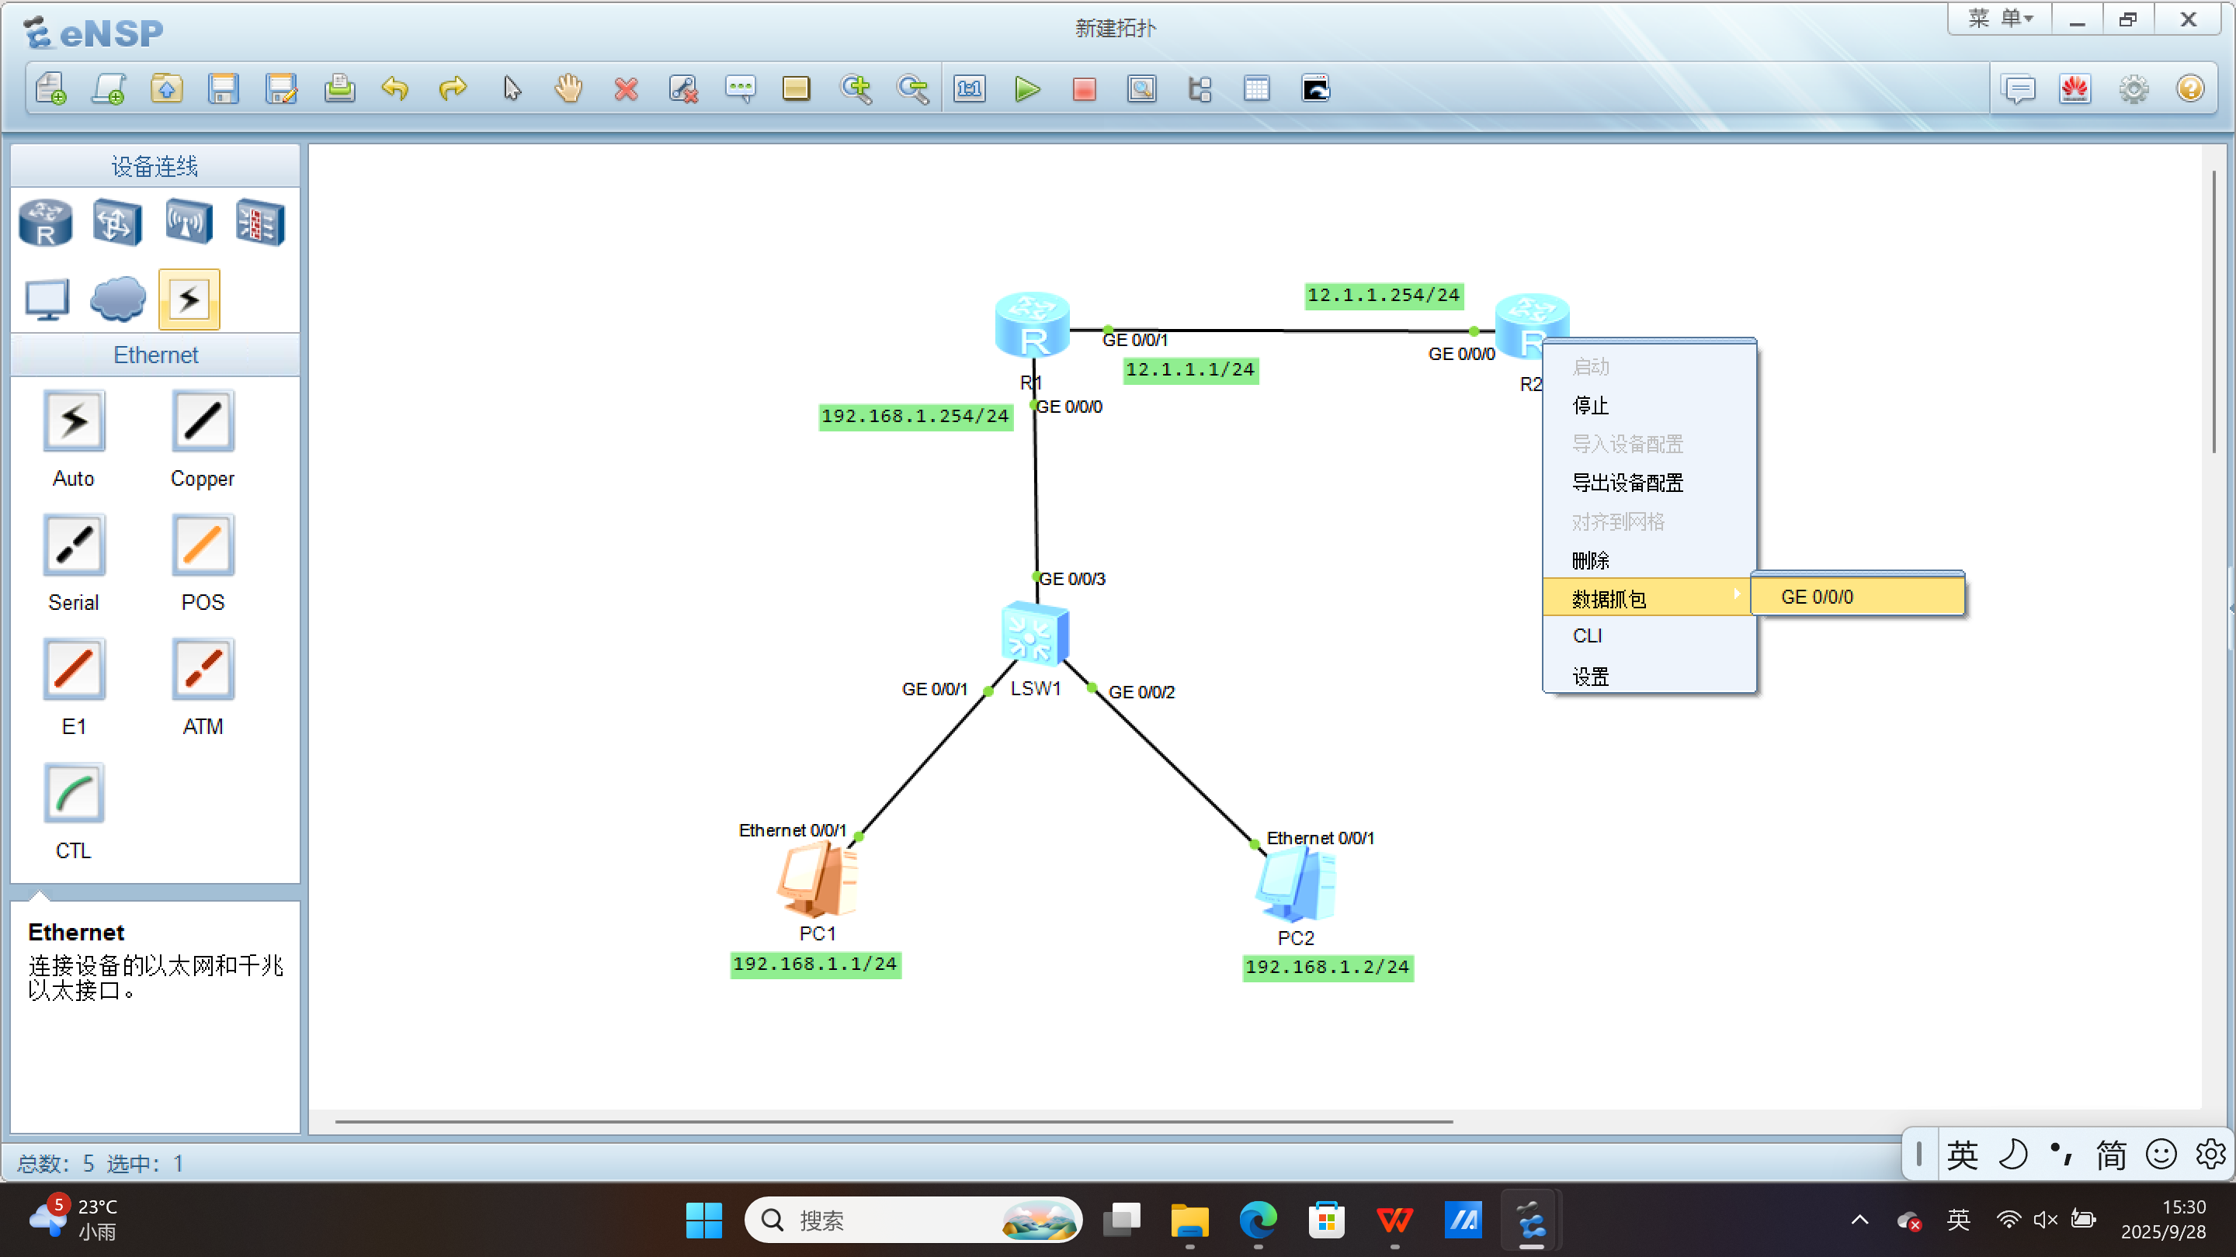2236x1257 pixels.
Task: Select the Router device category icon
Action: click(45, 223)
